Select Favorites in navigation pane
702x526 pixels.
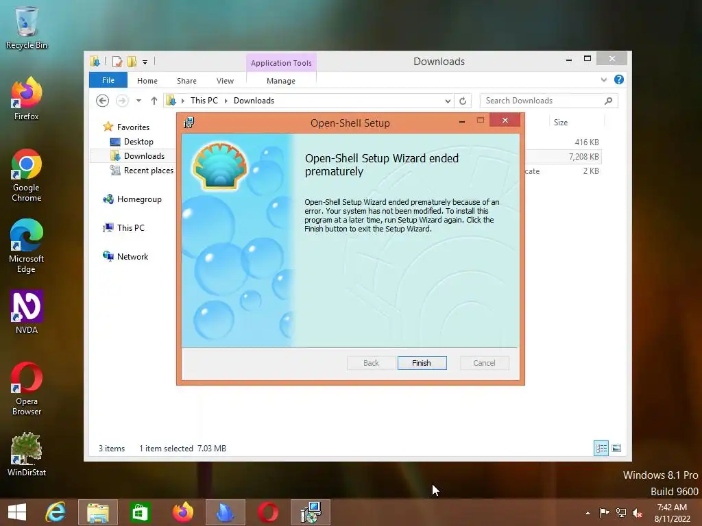(133, 127)
